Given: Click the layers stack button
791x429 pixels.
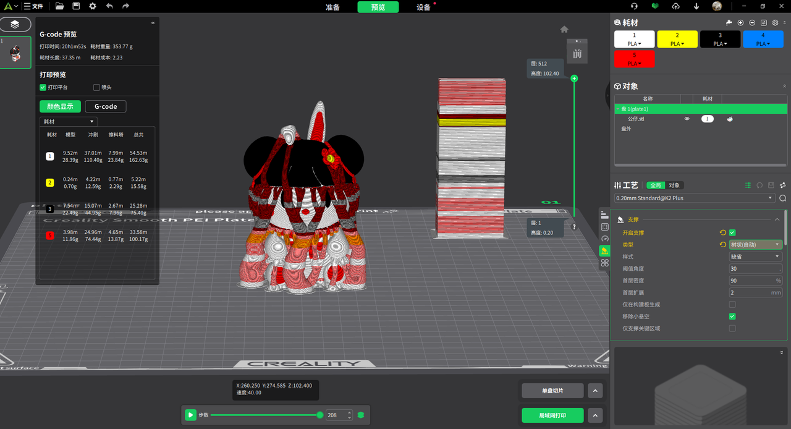Looking at the screenshot, I should coord(15,24).
